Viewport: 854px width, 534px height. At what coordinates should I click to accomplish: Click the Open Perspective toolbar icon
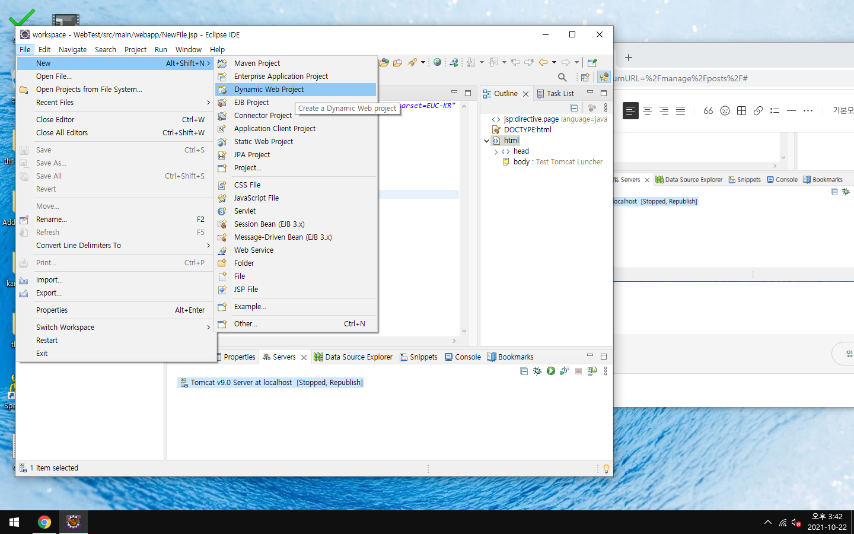coord(585,77)
